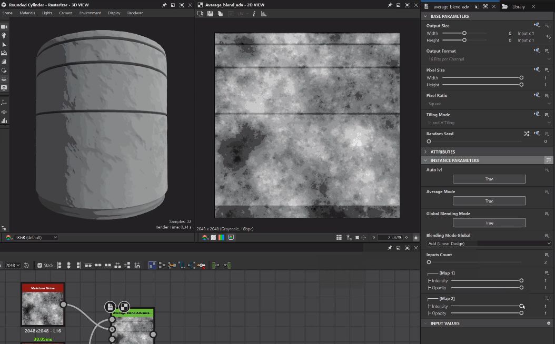Randomize the Random Seed with shuffle icon
Image resolution: width=555 pixels, height=344 pixels.
526,134
